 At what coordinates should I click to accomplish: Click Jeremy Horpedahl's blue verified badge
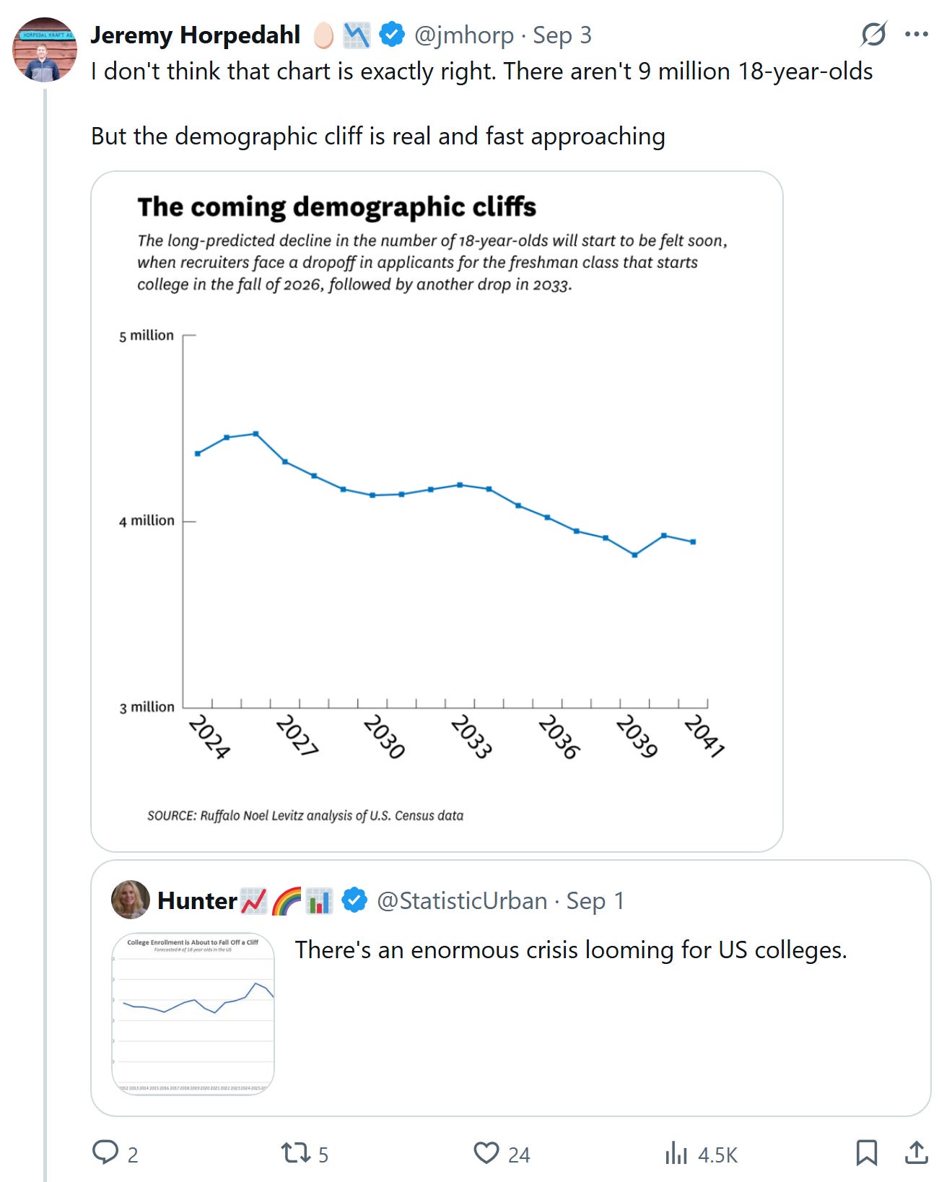[392, 35]
